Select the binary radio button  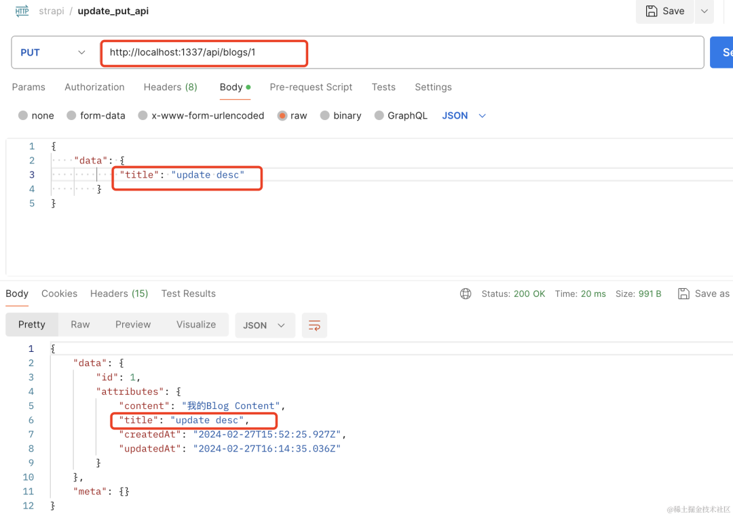tap(325, 115)
